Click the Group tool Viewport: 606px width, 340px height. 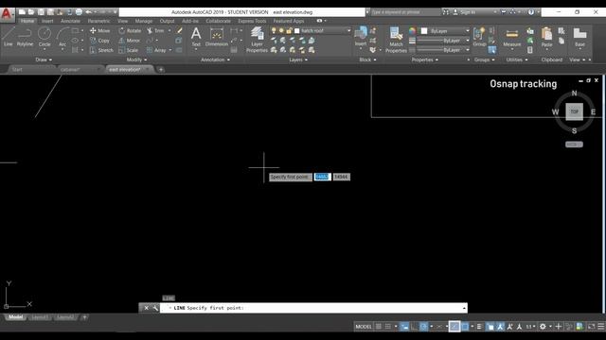tap(479, 37)
